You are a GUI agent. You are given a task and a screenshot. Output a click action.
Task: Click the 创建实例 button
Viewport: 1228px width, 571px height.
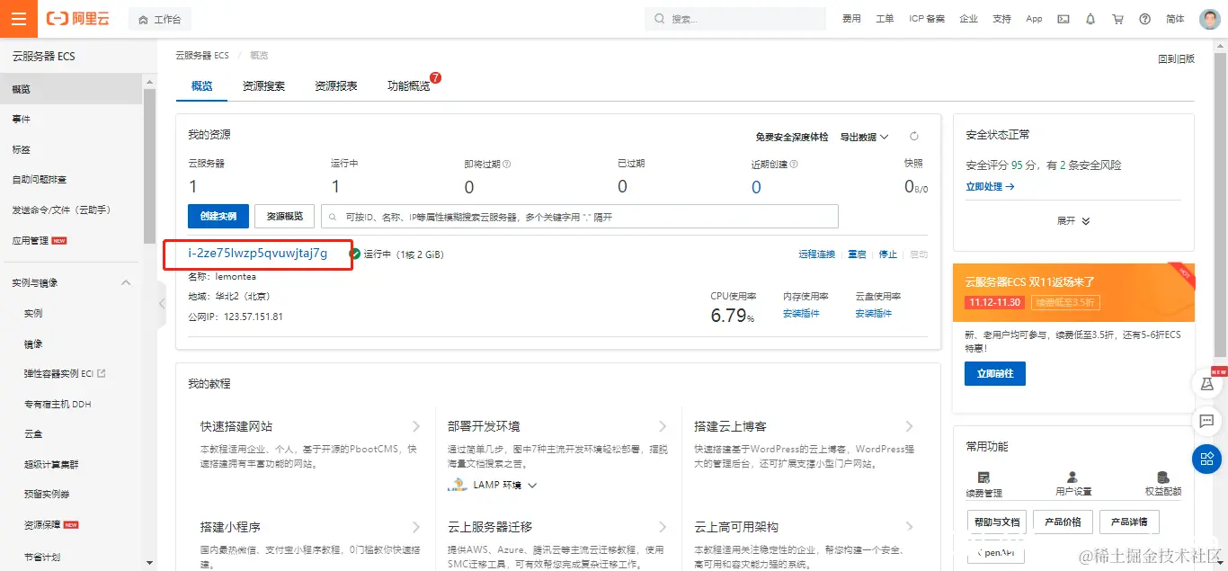[218, 217]
